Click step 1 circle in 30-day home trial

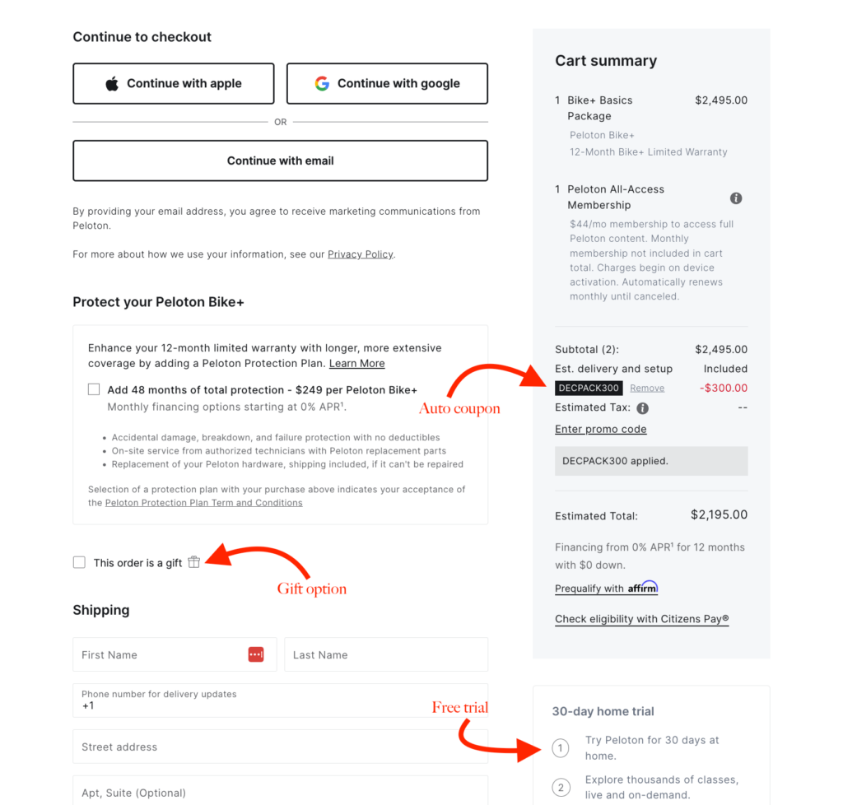pyautogui.click(x=561, y=747)
